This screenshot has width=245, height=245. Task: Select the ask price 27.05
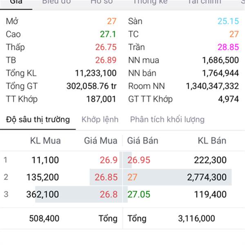point(139,194)
